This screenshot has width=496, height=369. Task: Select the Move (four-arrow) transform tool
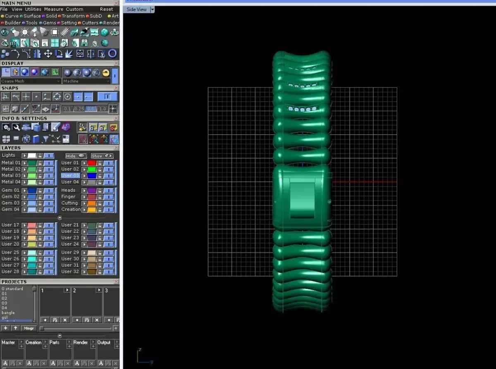click(48, 54)
